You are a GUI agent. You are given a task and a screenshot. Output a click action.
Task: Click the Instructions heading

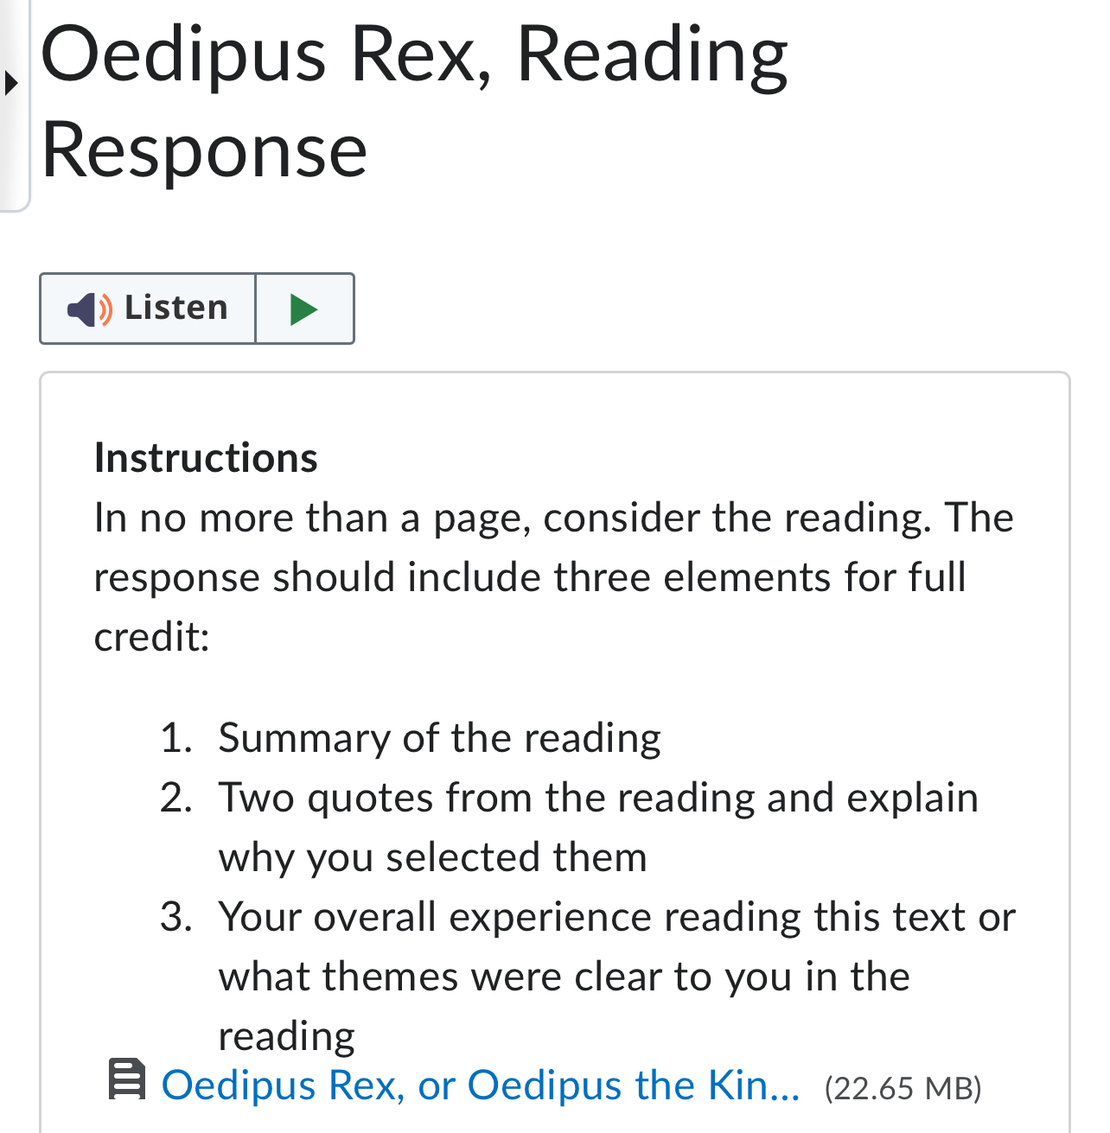(x=205, y=459)
